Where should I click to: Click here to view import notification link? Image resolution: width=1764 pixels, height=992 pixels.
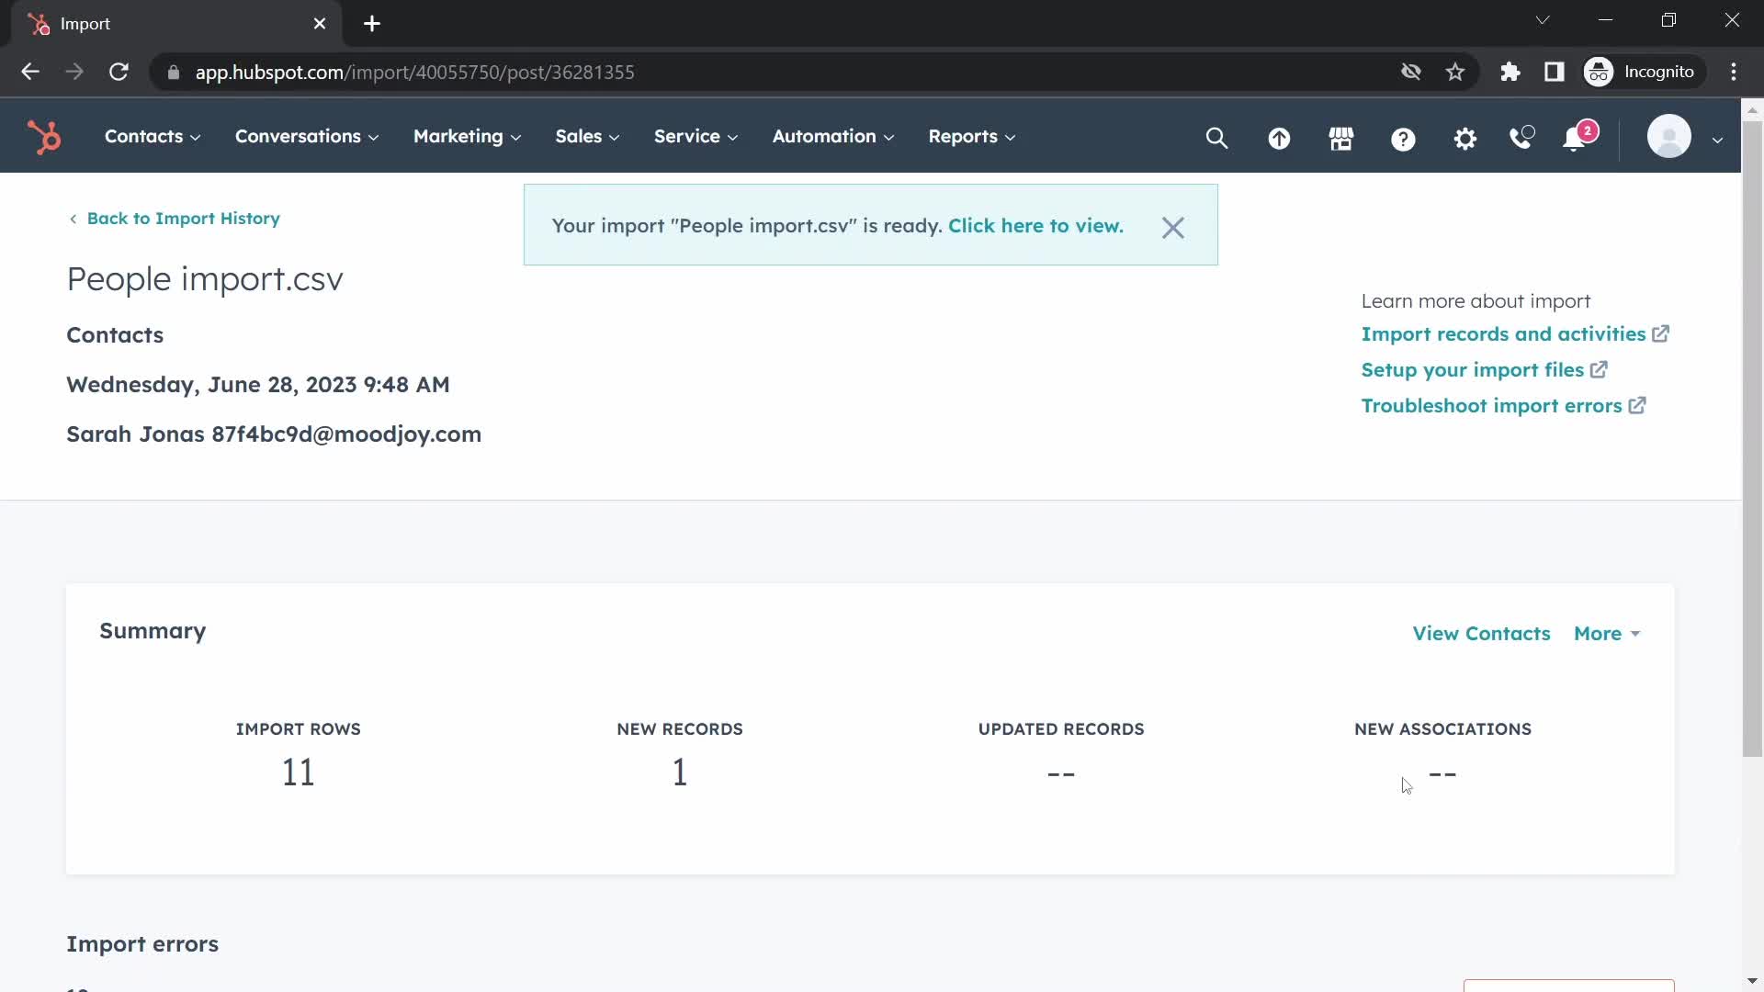point(1035,225)
